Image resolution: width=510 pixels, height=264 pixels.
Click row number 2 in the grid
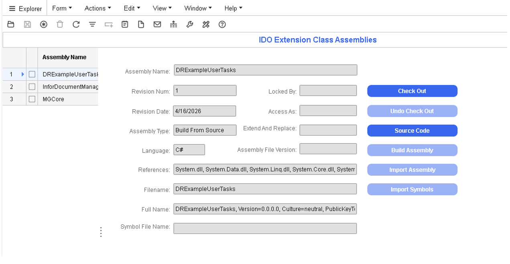pos(12,87)
